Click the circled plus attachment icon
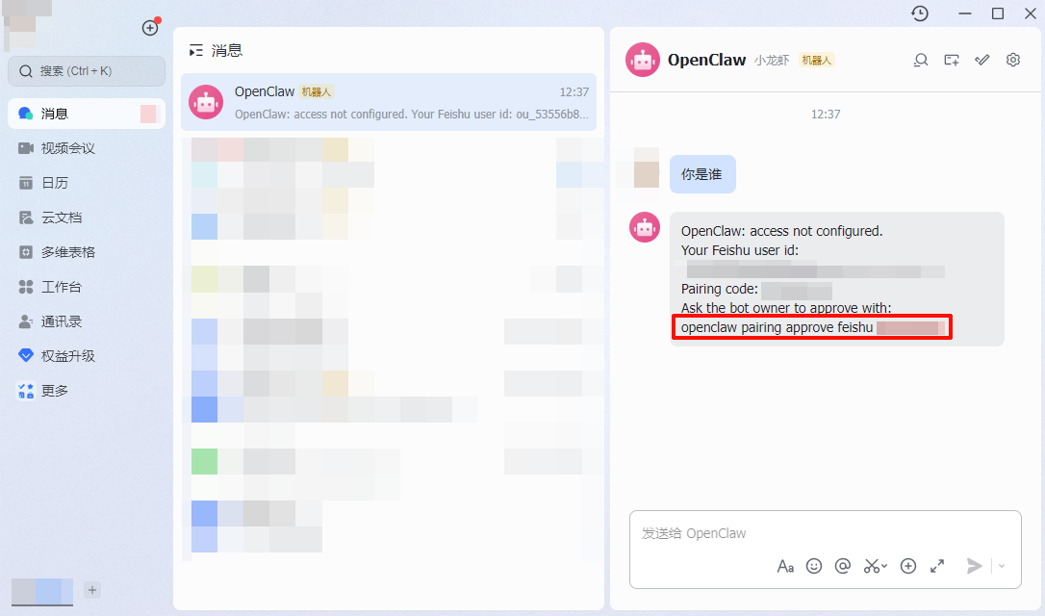 907,566
